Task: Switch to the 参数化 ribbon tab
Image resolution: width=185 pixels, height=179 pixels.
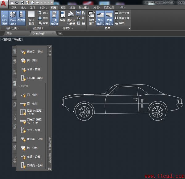Action: click(x=43, y=7)
